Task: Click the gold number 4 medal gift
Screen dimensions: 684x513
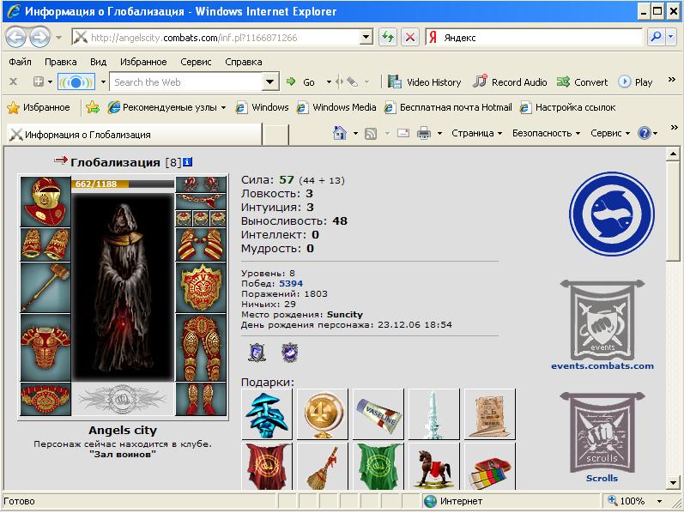Action: [x=323, y=414]
